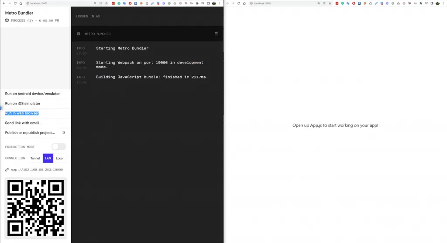Image resolution: width=447 pixels, height=243 pixels.
Task: Click forward arrow in right browser window
Action: tap(233, 3)
